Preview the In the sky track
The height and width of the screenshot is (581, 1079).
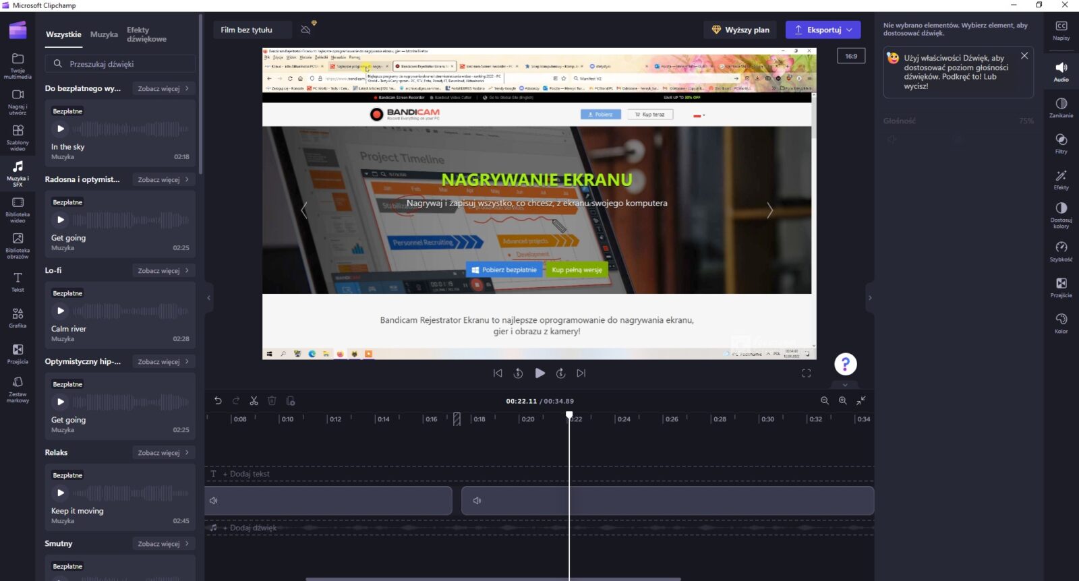(61, 129)
